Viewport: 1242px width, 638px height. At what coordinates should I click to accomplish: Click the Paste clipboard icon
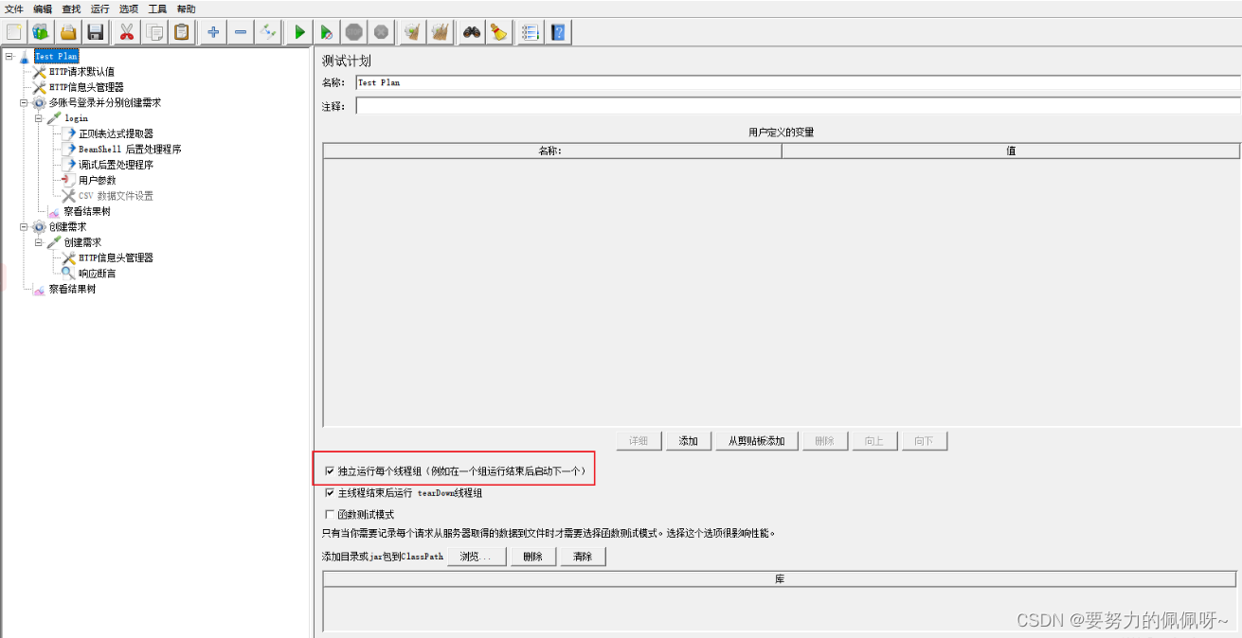181,32
